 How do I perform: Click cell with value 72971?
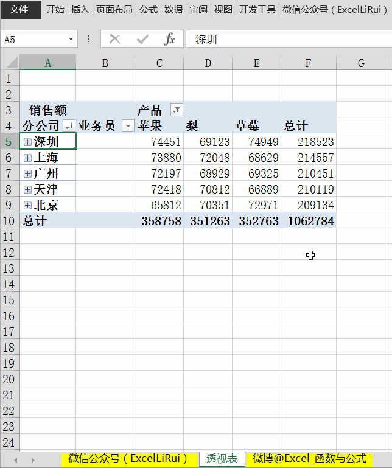click(x=256, y=205)
